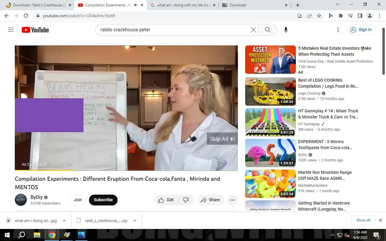Dislike the video
This screenshot has width=386, height=241.
click(186, 200)
